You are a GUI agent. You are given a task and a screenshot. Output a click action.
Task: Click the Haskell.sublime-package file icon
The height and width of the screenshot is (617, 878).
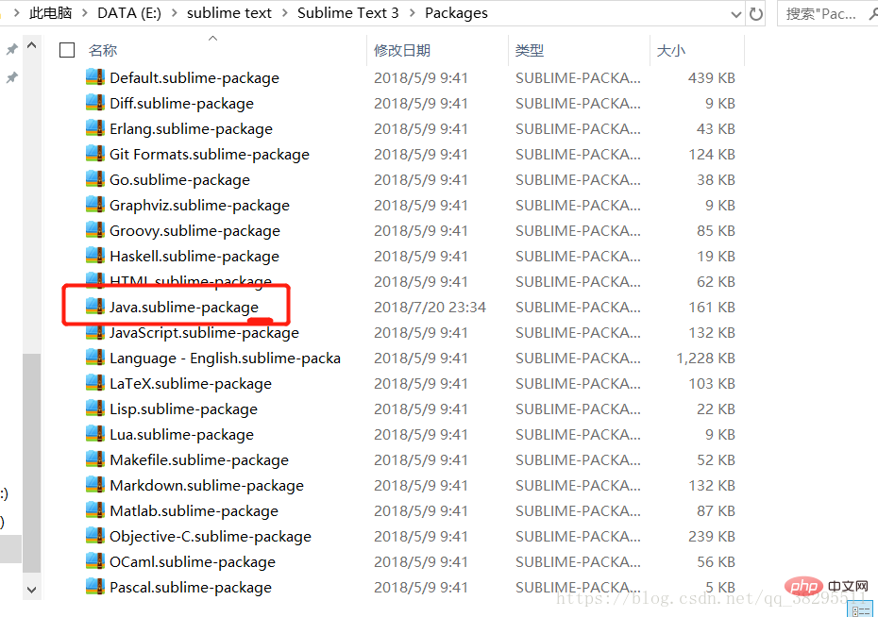coord(95,256)
